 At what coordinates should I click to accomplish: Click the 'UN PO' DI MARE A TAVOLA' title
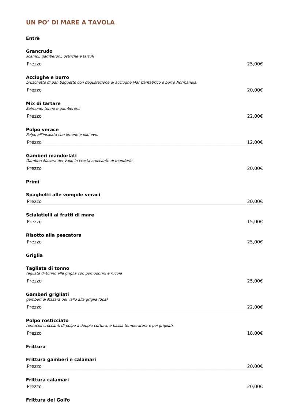tap(70, 23)
